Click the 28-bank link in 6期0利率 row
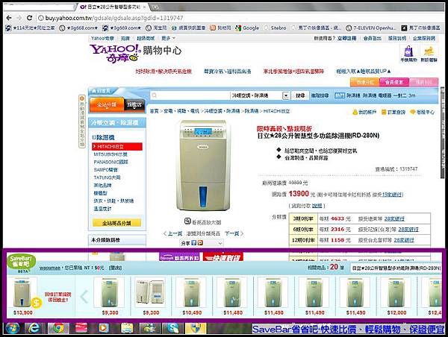 [x=408, y=230]
